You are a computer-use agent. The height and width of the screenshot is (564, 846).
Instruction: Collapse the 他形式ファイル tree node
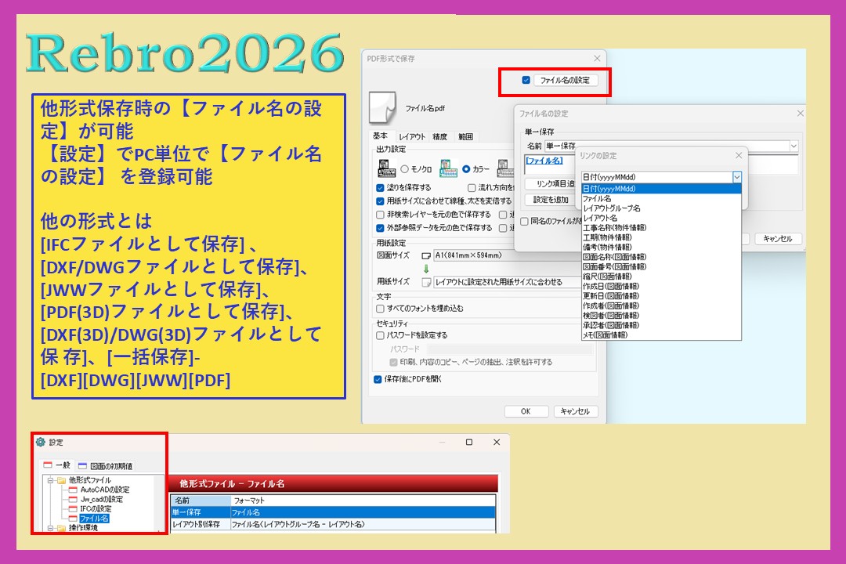(49, 480)
